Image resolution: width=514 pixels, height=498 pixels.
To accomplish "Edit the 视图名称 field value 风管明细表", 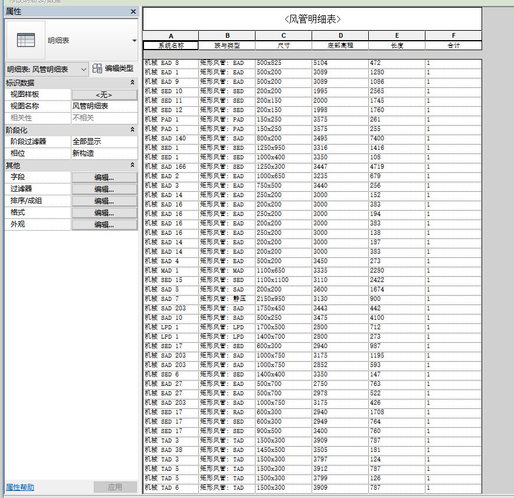I will [104, 106].
